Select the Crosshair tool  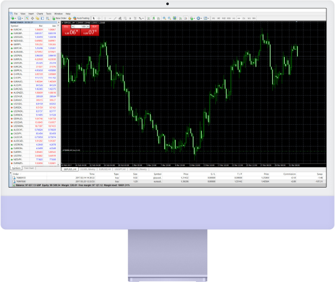coord(99,19)
